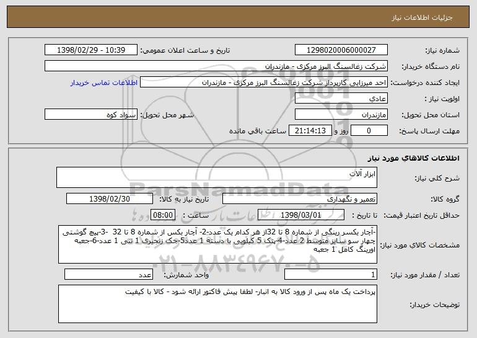Click the time field 08:00
The height and width of the screenshot is (338, 477).
[163, 215]
